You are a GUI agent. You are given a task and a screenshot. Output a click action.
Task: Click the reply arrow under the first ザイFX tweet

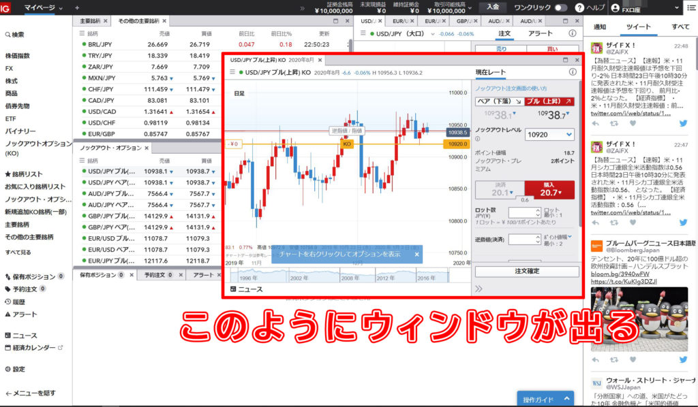click(595, 123)
